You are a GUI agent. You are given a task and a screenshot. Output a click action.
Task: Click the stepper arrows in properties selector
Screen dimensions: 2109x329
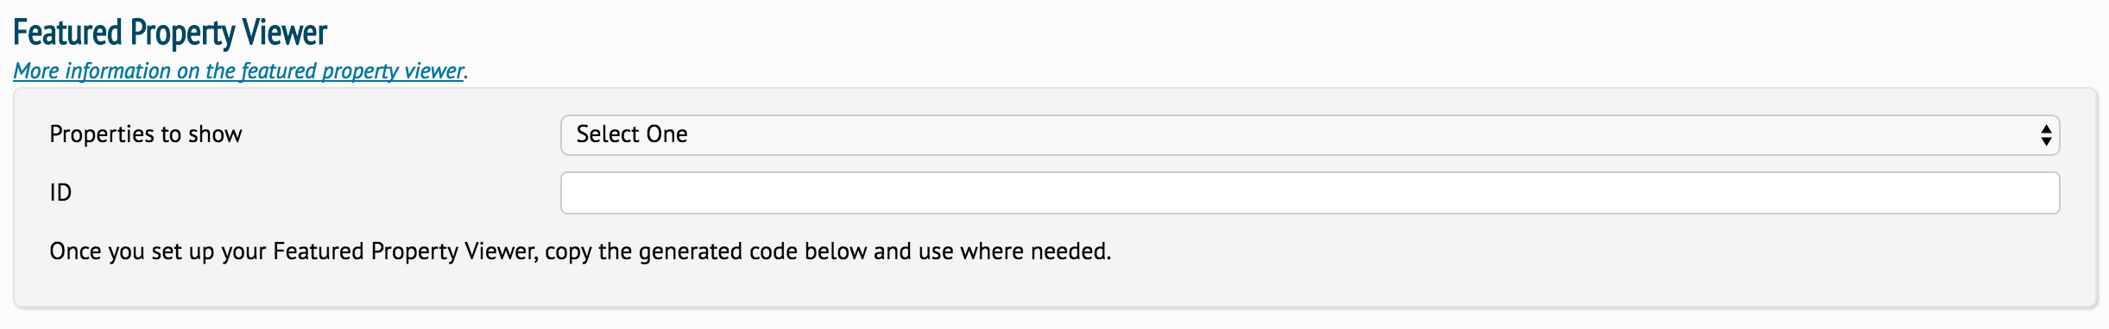pos(2046,135)
